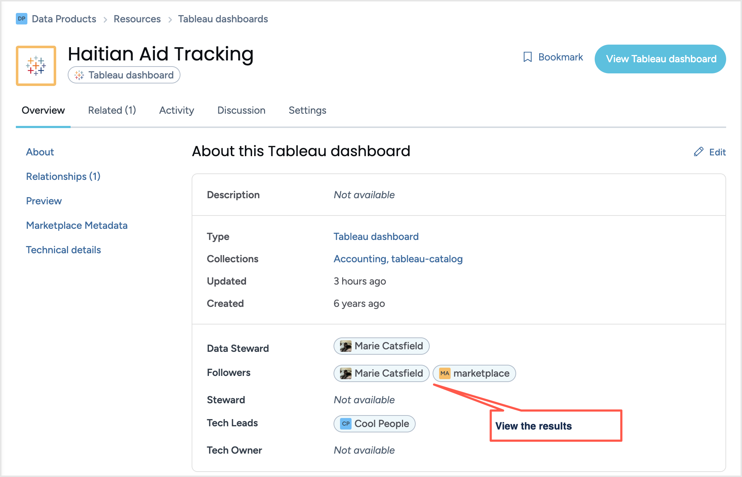Click the marketplace follower chip

click(x=474, y=373)
